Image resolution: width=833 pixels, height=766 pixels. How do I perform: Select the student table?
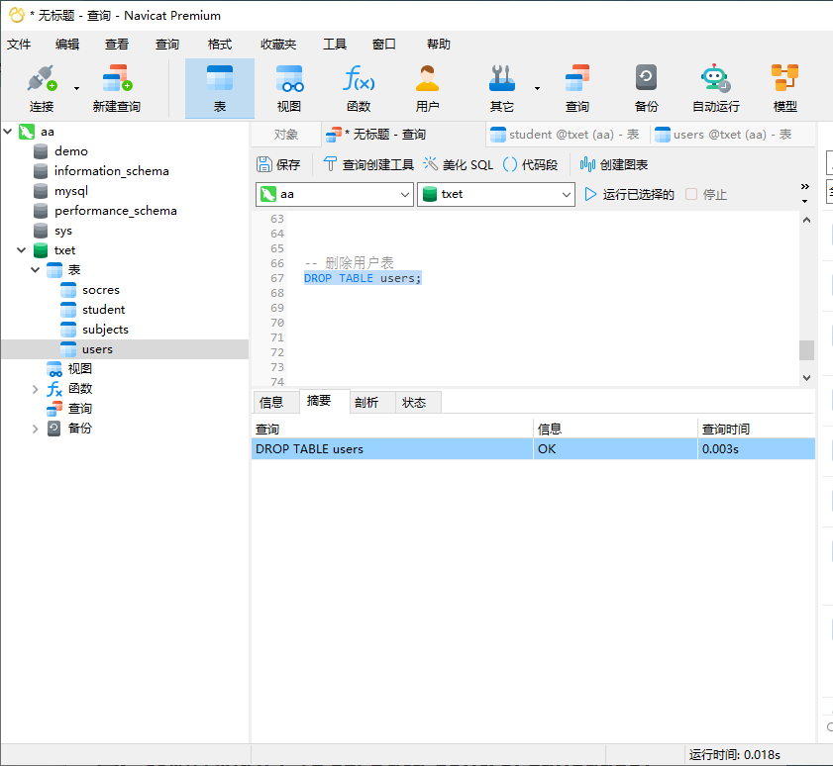(104, 310)
